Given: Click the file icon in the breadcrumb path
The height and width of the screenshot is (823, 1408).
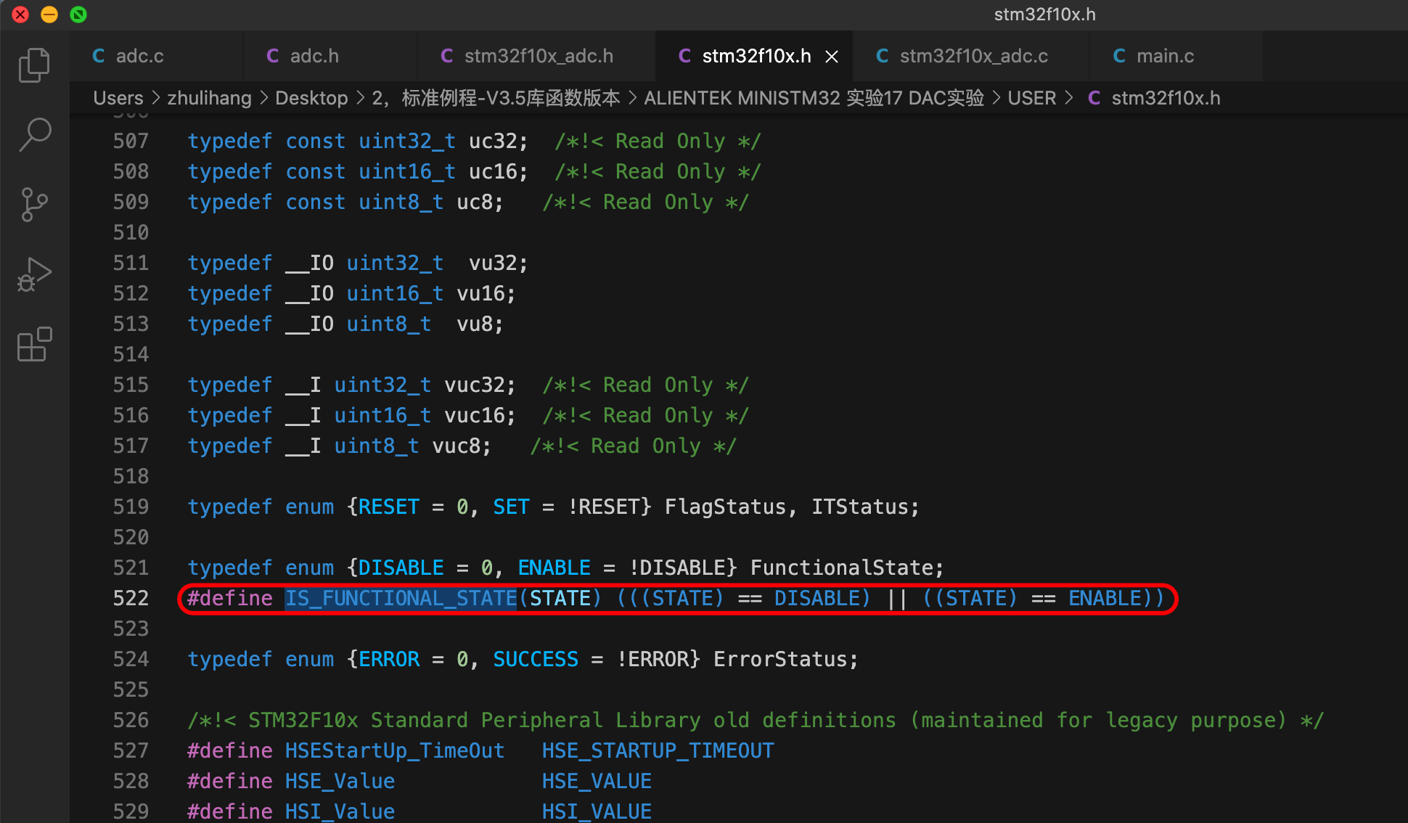Looking at the screenshot, I should point(1094,98).
